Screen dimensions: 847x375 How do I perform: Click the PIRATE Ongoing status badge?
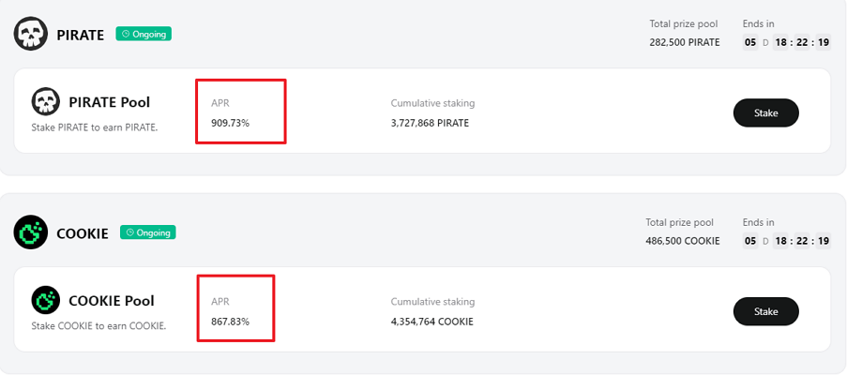point(144,34)
